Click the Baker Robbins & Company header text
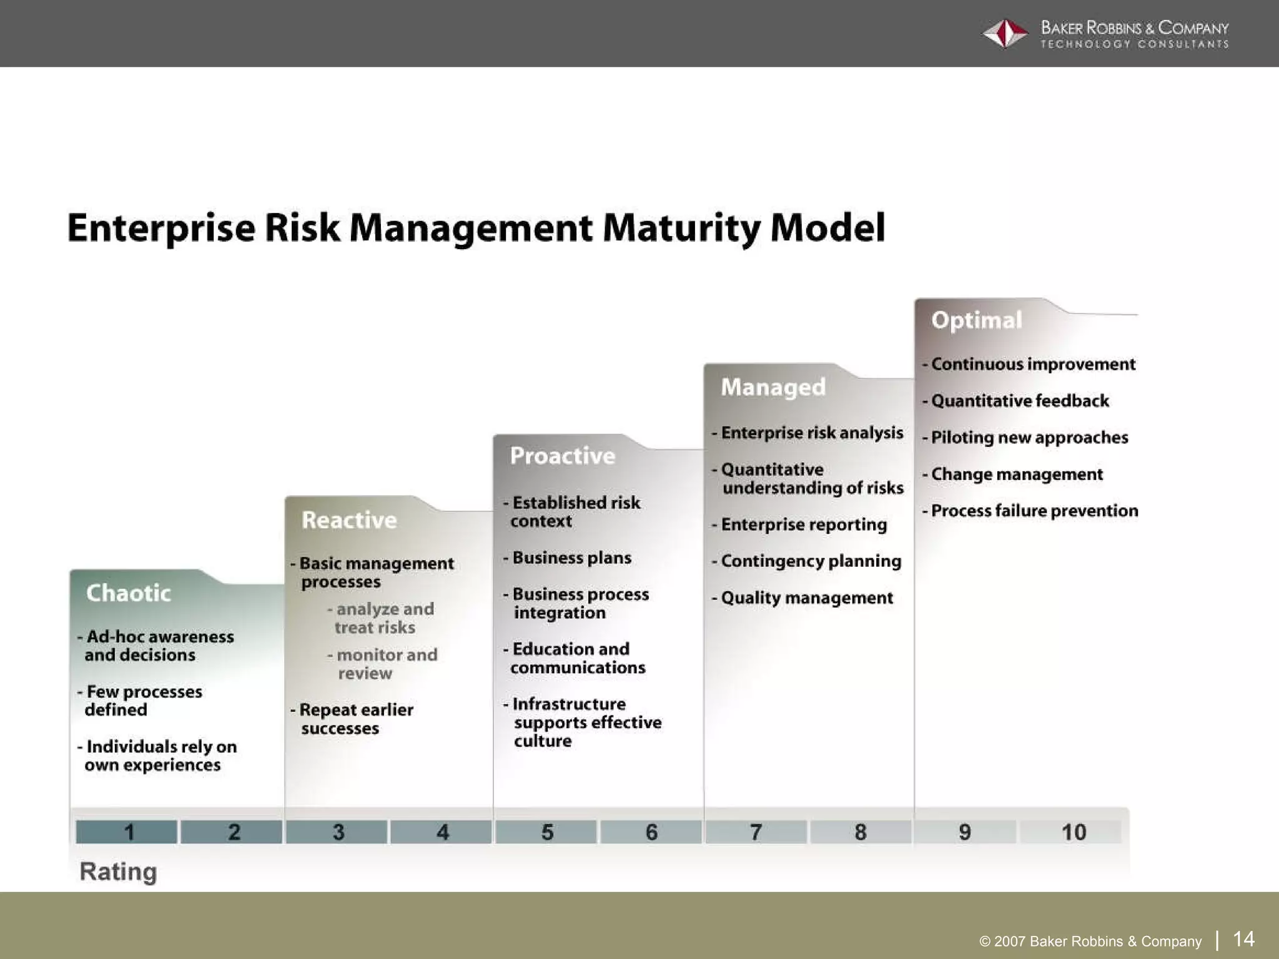The height and width of the screenshot is (959, 1279). click(x=1134, y=28)
